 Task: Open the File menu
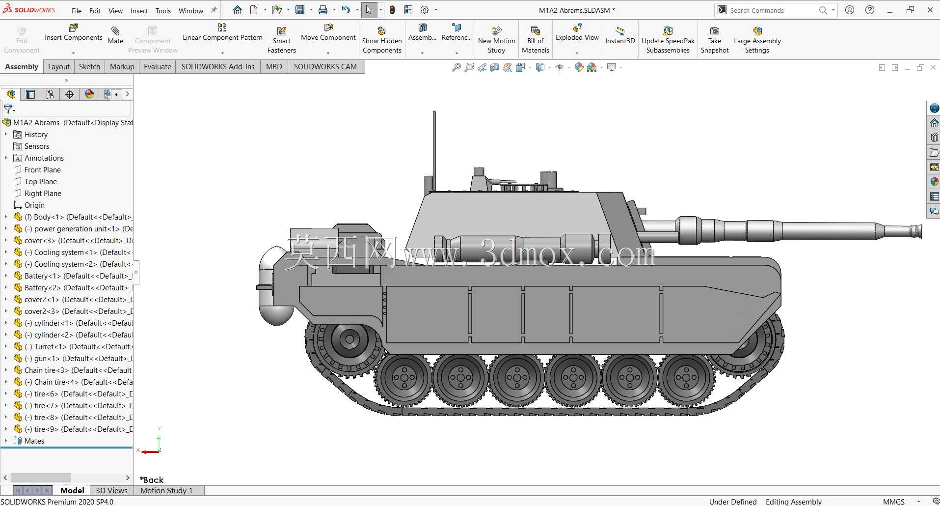pyautogui.click(x=77, y=11)
